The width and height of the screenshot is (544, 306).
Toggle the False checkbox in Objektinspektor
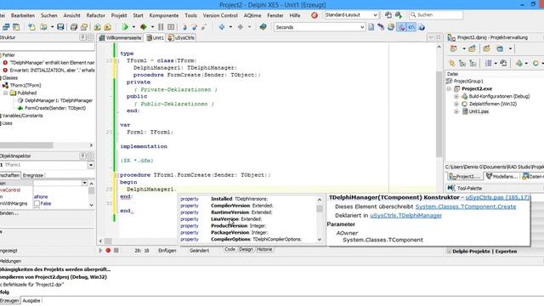coord(37,204)
